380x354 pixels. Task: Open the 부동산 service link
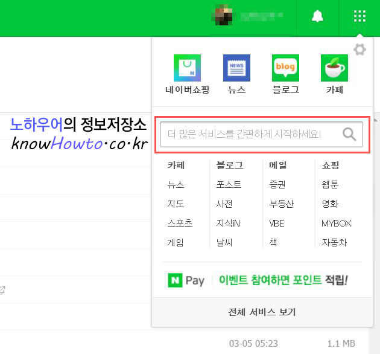[281, 204]
